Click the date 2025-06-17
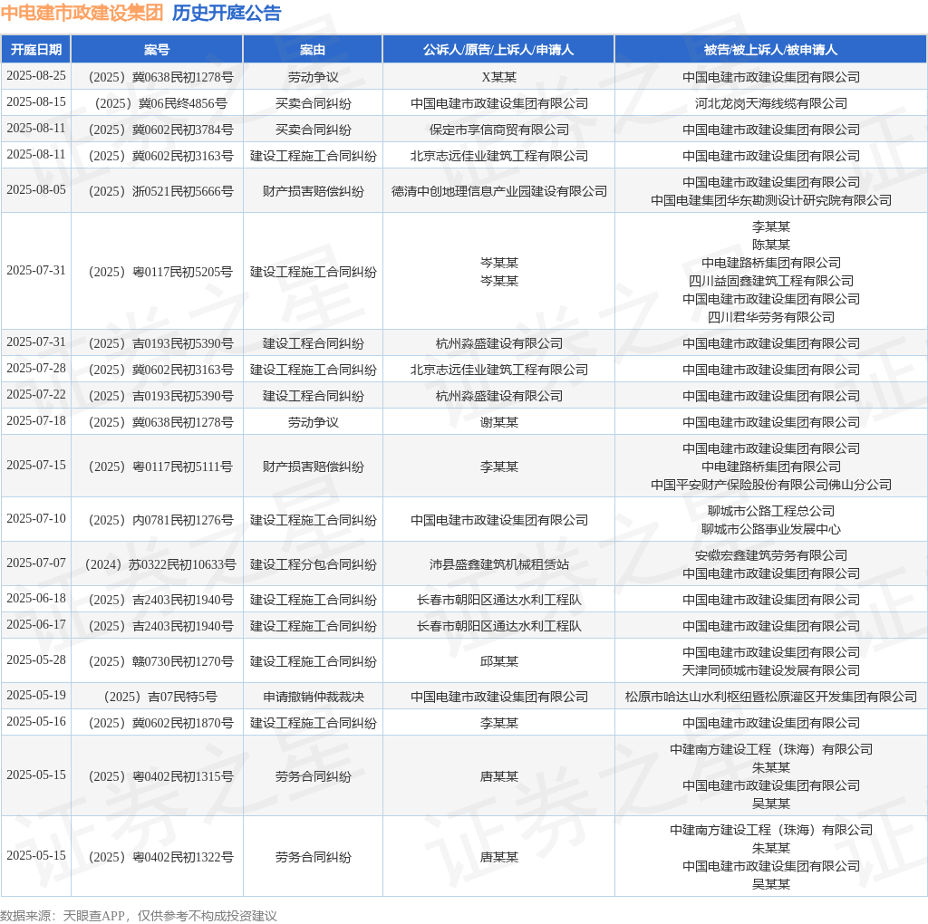The width and height of the screenshot is (928, 924). click(36, 624)
